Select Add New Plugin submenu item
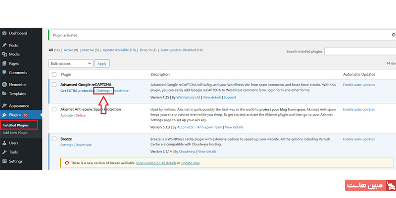396x198 pixels. point(15,133)
